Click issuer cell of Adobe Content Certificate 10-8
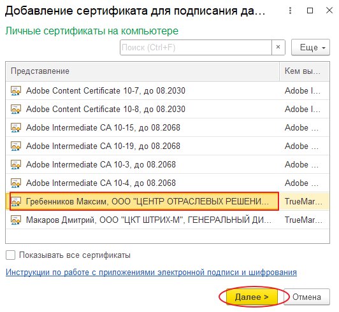Screen dimensions: 339x312 (x=304, y=109)
